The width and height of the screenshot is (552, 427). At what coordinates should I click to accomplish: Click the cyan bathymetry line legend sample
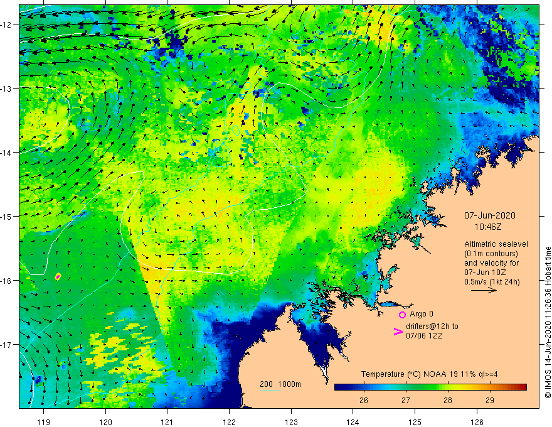click(270, 391)
